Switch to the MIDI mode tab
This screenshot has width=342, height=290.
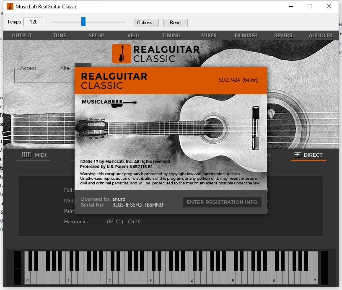pyautogui.click(x=34, y=155)
